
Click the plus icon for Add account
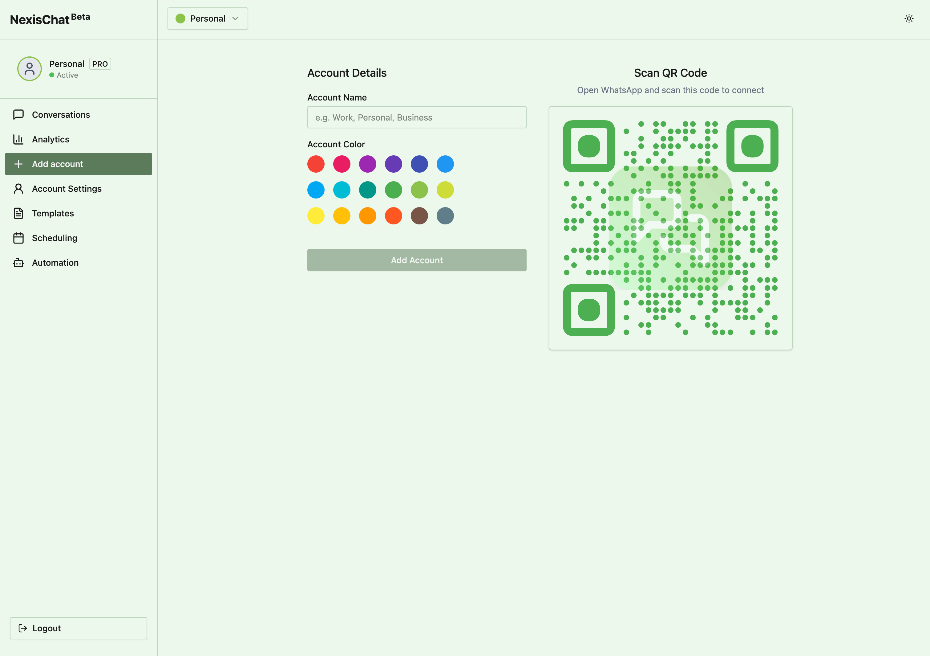point(18,164)
